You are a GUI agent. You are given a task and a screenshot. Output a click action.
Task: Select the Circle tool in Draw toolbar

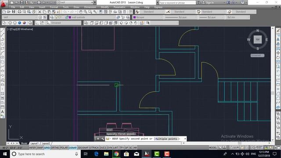pyautogui.click(x=3, y=44)
